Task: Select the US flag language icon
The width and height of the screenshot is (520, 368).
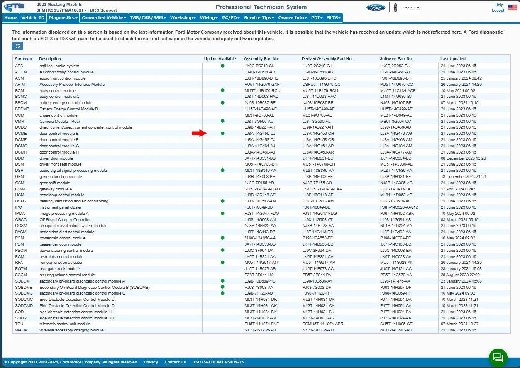Action: point(513,7)
